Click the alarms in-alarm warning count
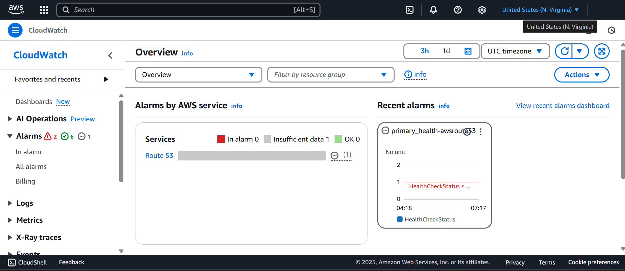Image resolution: width=625 pixels, height=271 pixels. [x=51, y=136]
